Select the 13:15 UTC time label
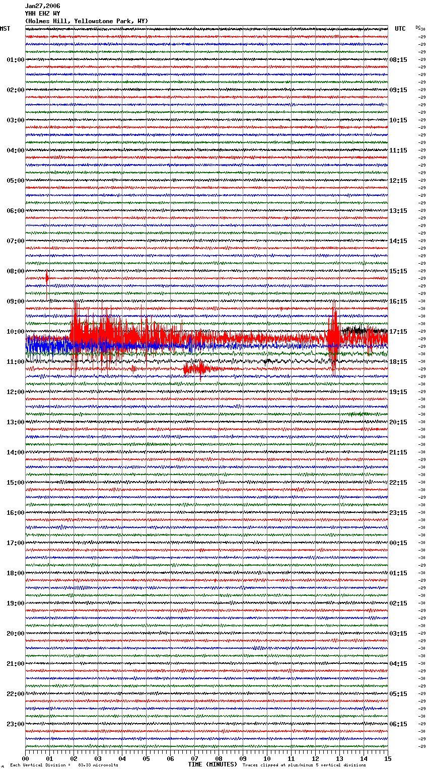 click(398, 211)
